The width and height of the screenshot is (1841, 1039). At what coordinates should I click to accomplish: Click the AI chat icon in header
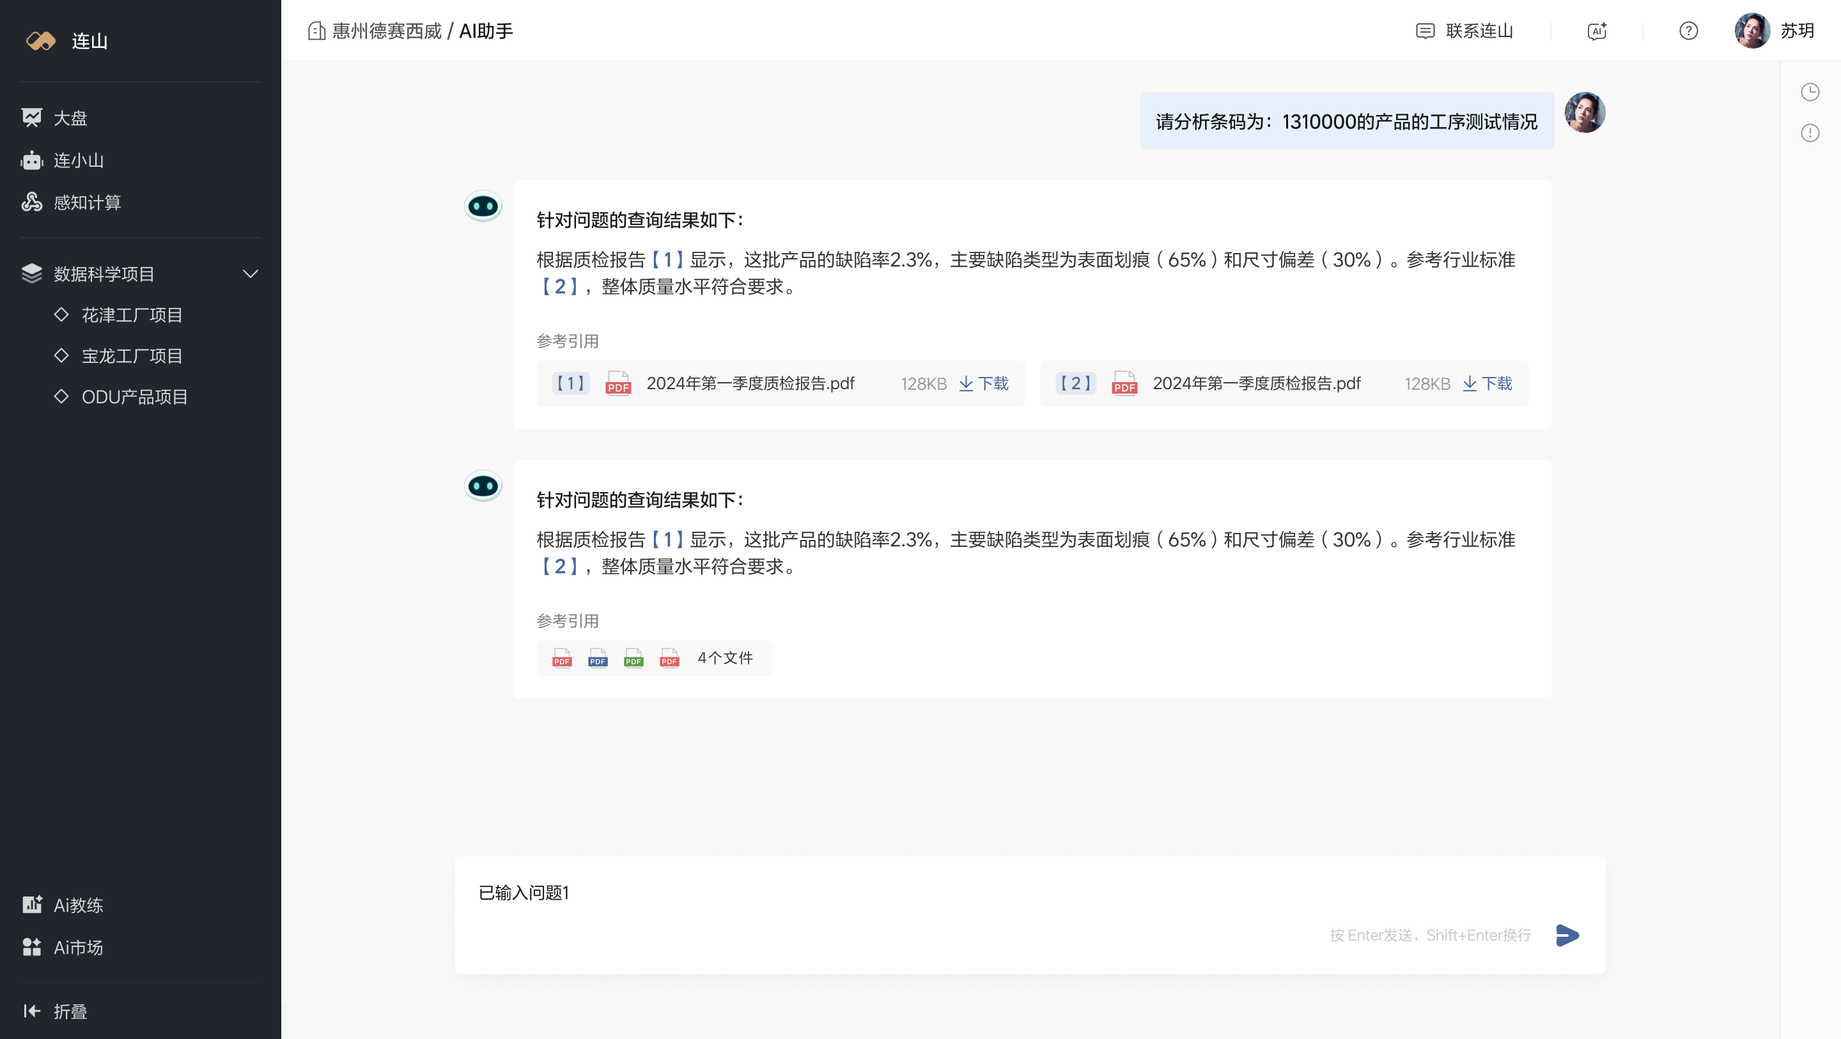coord(1597,31)
